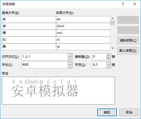The height and width of the screenshot is (119, 141).
Task: Click the 单字(M) button
Action: tap(128, 30)
